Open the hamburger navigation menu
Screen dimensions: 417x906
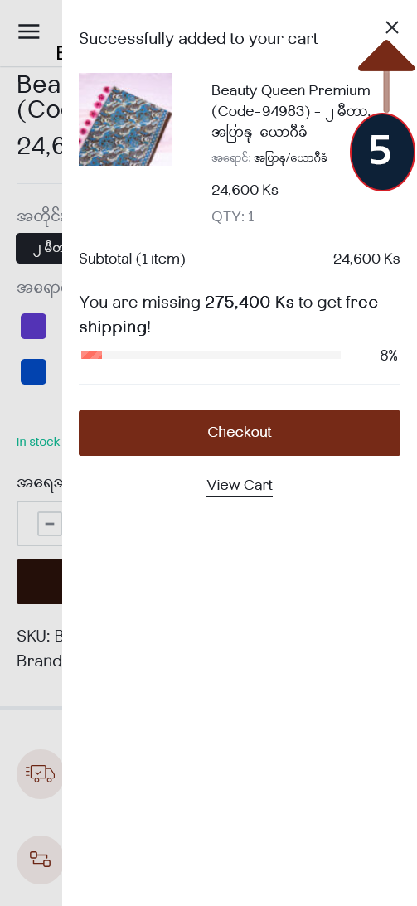pyautogui.click(x=29, y=31)
